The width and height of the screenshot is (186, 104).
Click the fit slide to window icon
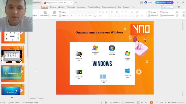pos(157,103)
